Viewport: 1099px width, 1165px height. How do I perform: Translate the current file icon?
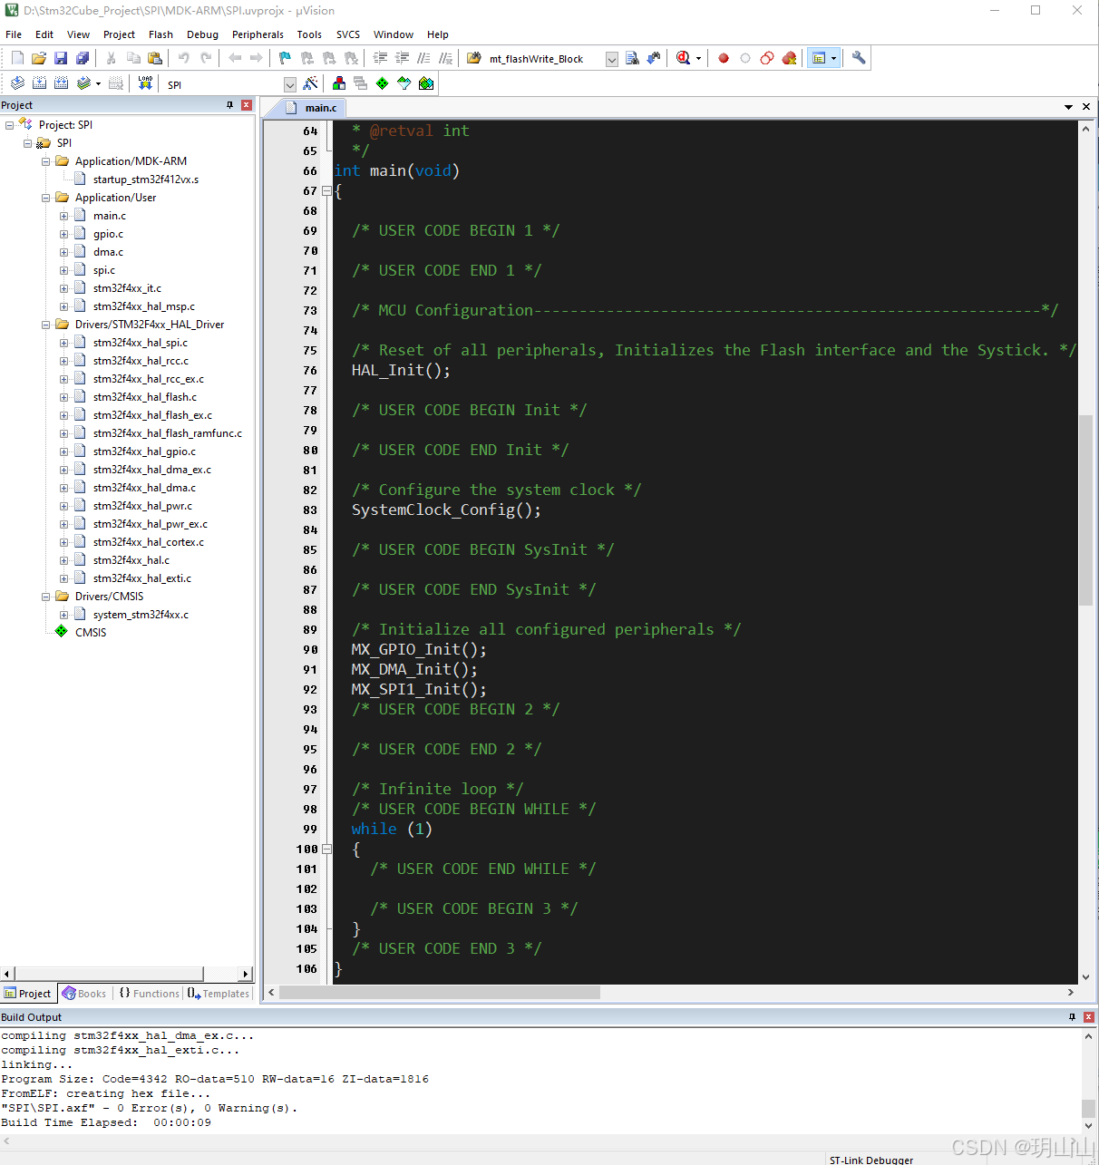click(17, 83)
